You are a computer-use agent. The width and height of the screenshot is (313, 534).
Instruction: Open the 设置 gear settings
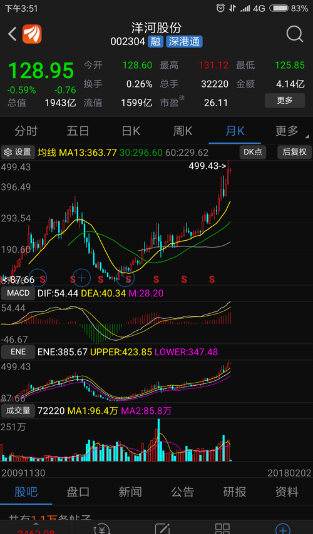click(18, 152)
